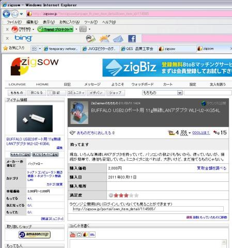This screenshot has width=232, height=248.
Task: Open the お気に入り(A) menu
Action: tap(69, 22)
